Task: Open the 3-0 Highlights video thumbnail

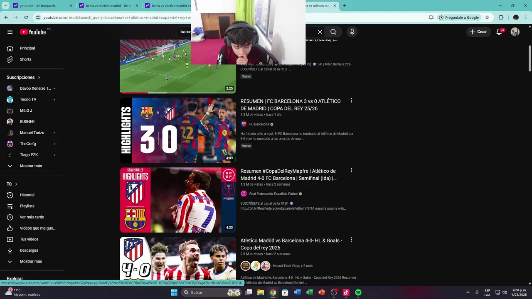Action: (x=178, y=130)
